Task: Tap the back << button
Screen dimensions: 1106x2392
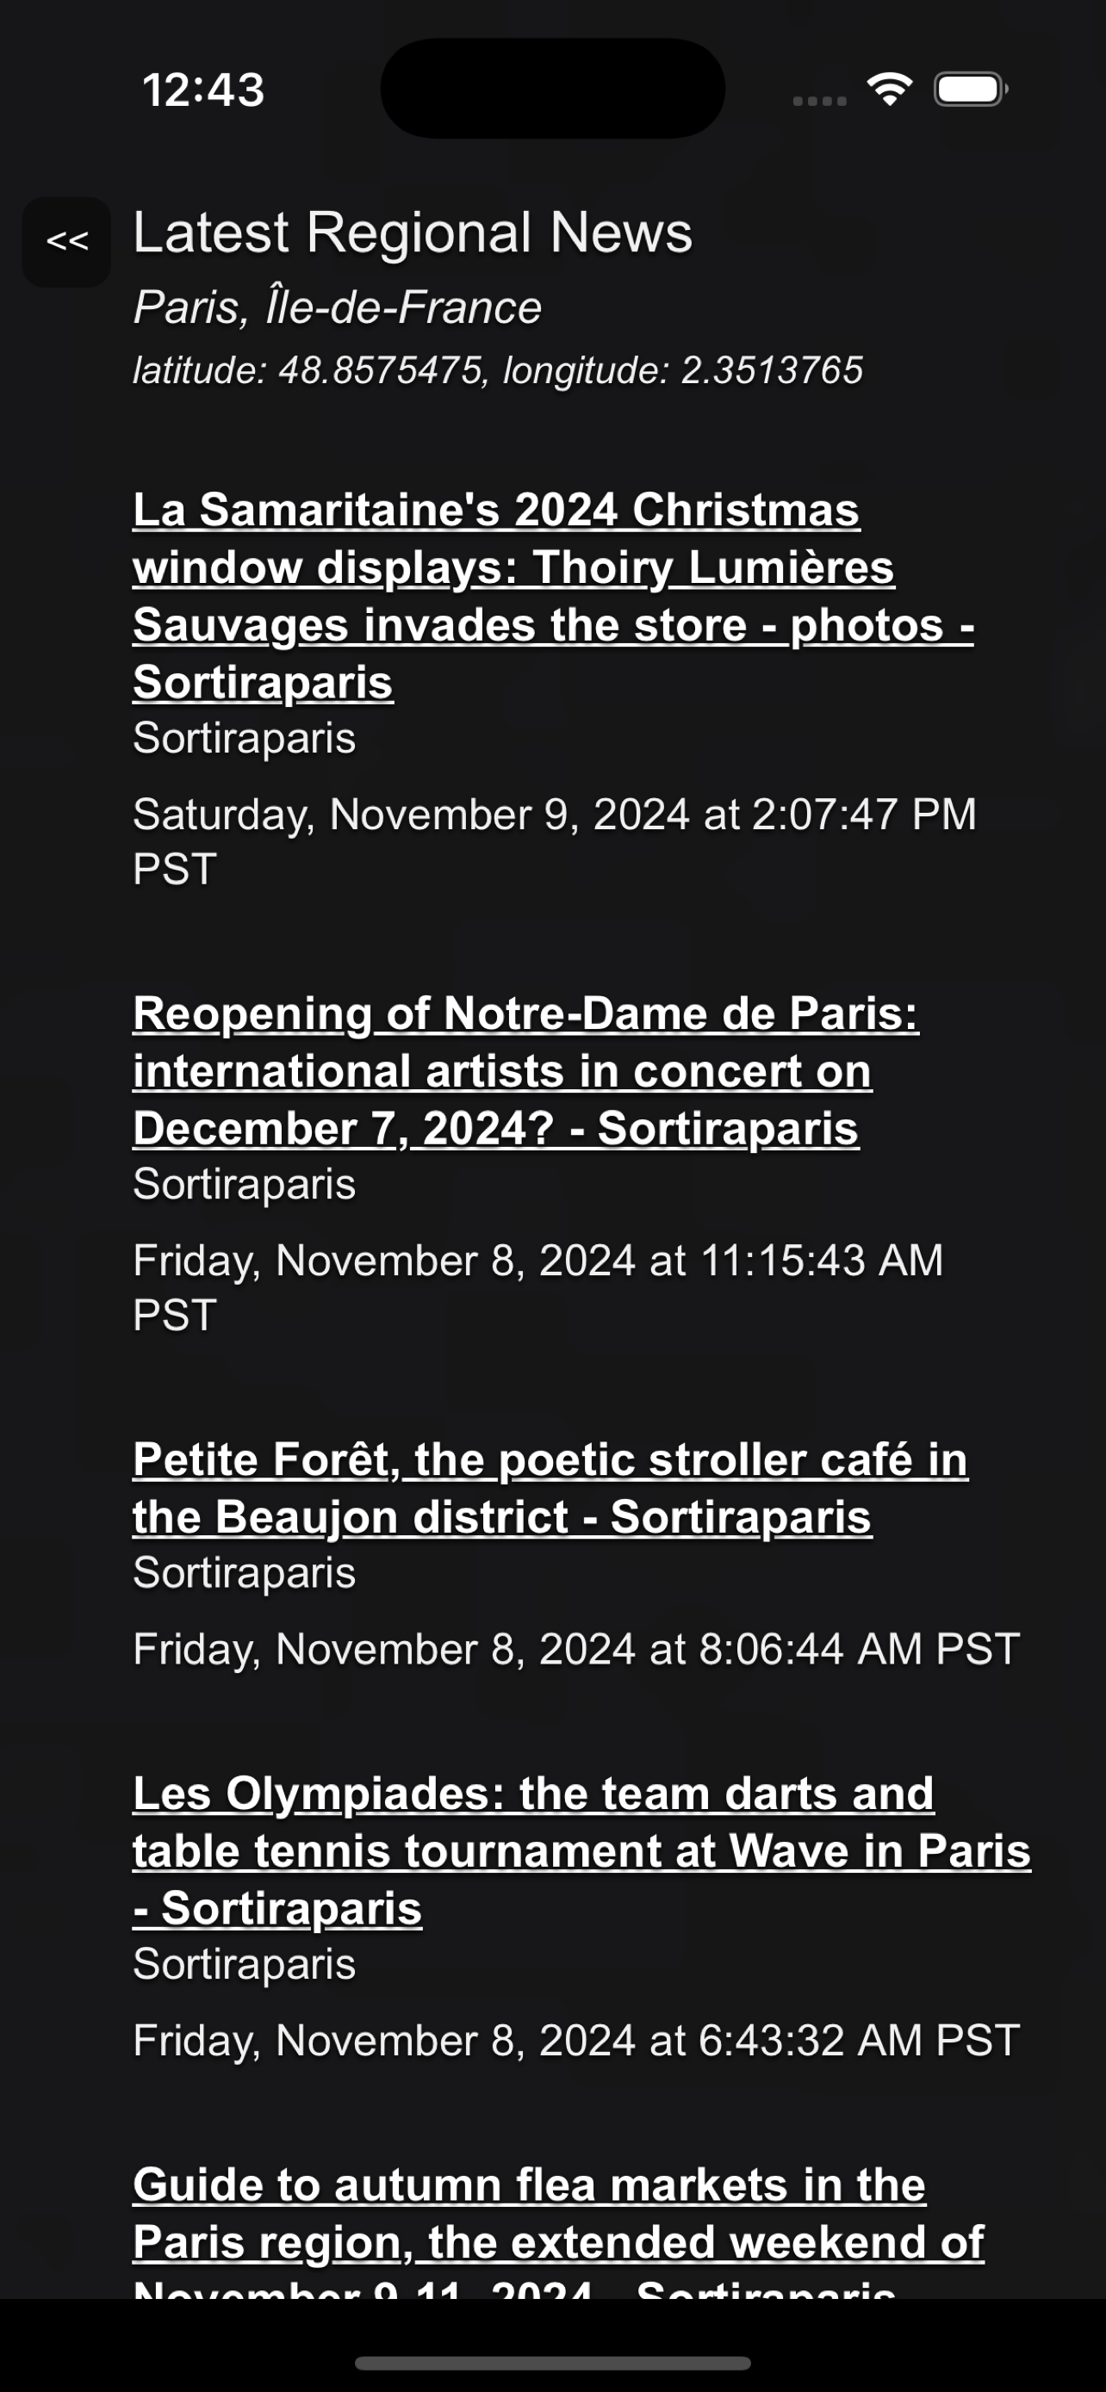Action: 67,241
